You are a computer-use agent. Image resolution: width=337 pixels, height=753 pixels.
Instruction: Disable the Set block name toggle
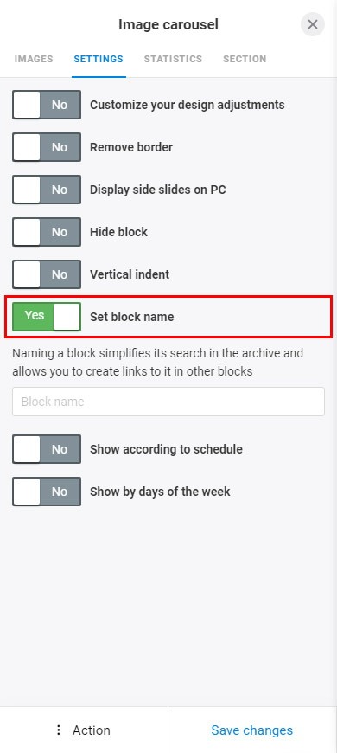click(x=47, y=317)
